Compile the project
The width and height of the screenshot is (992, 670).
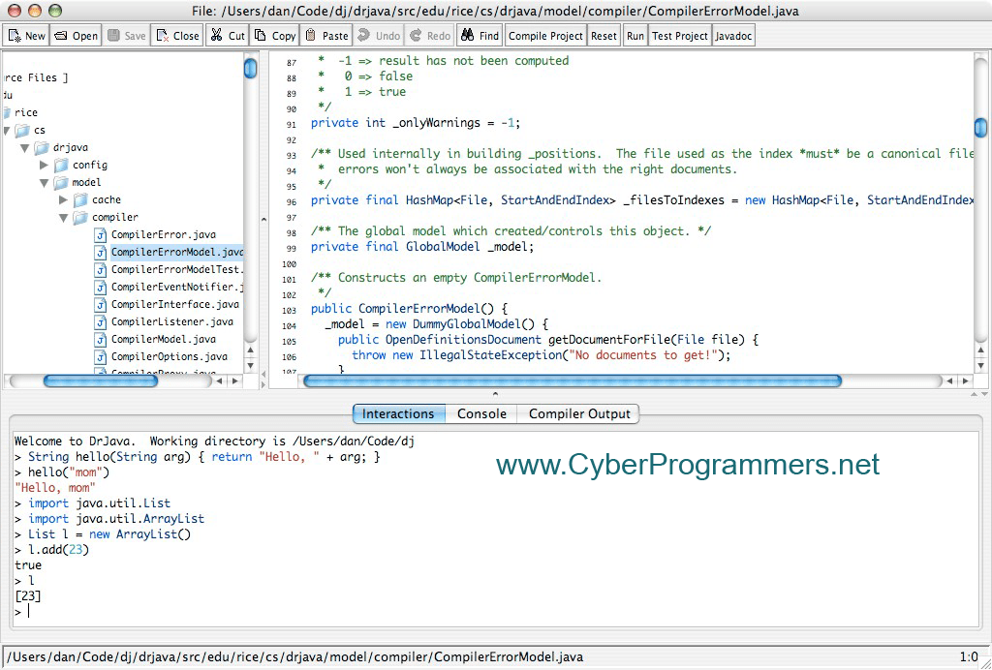pyautogui.click(x=545, y=34)
